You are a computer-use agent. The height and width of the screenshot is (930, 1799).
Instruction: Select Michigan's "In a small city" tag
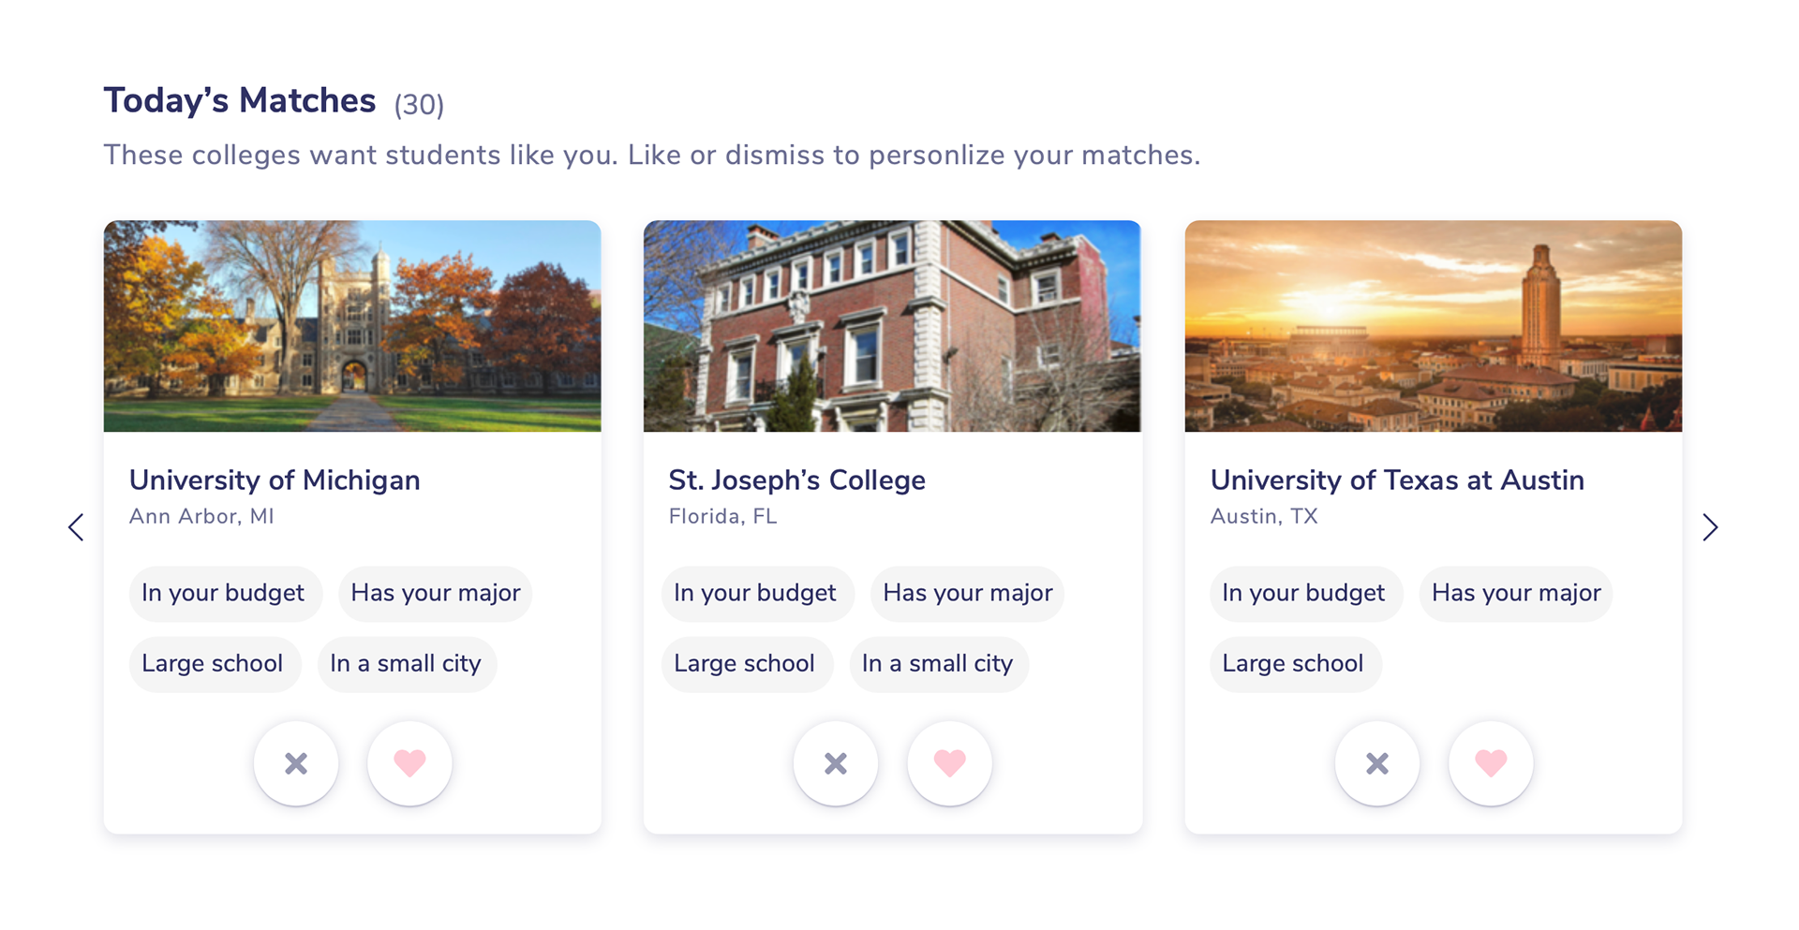coord(406,664)
